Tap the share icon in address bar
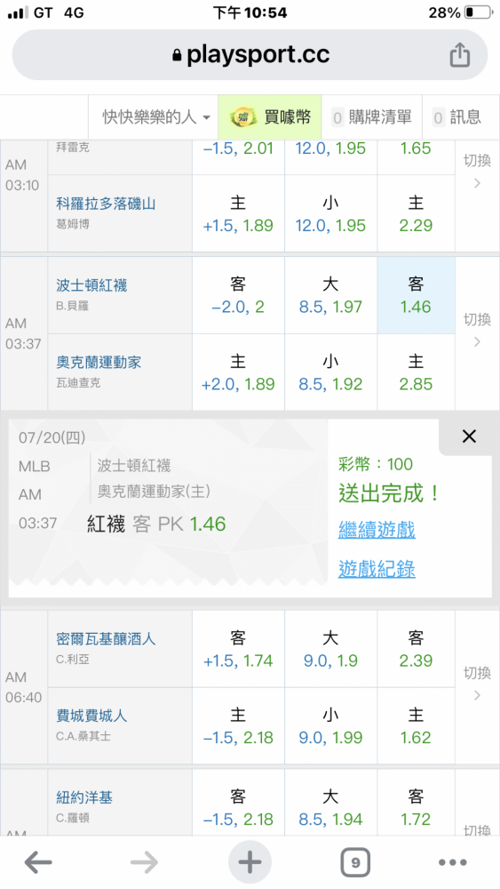Image resolution: width=500 pixels, height=889 pixels. click(459, 55)
